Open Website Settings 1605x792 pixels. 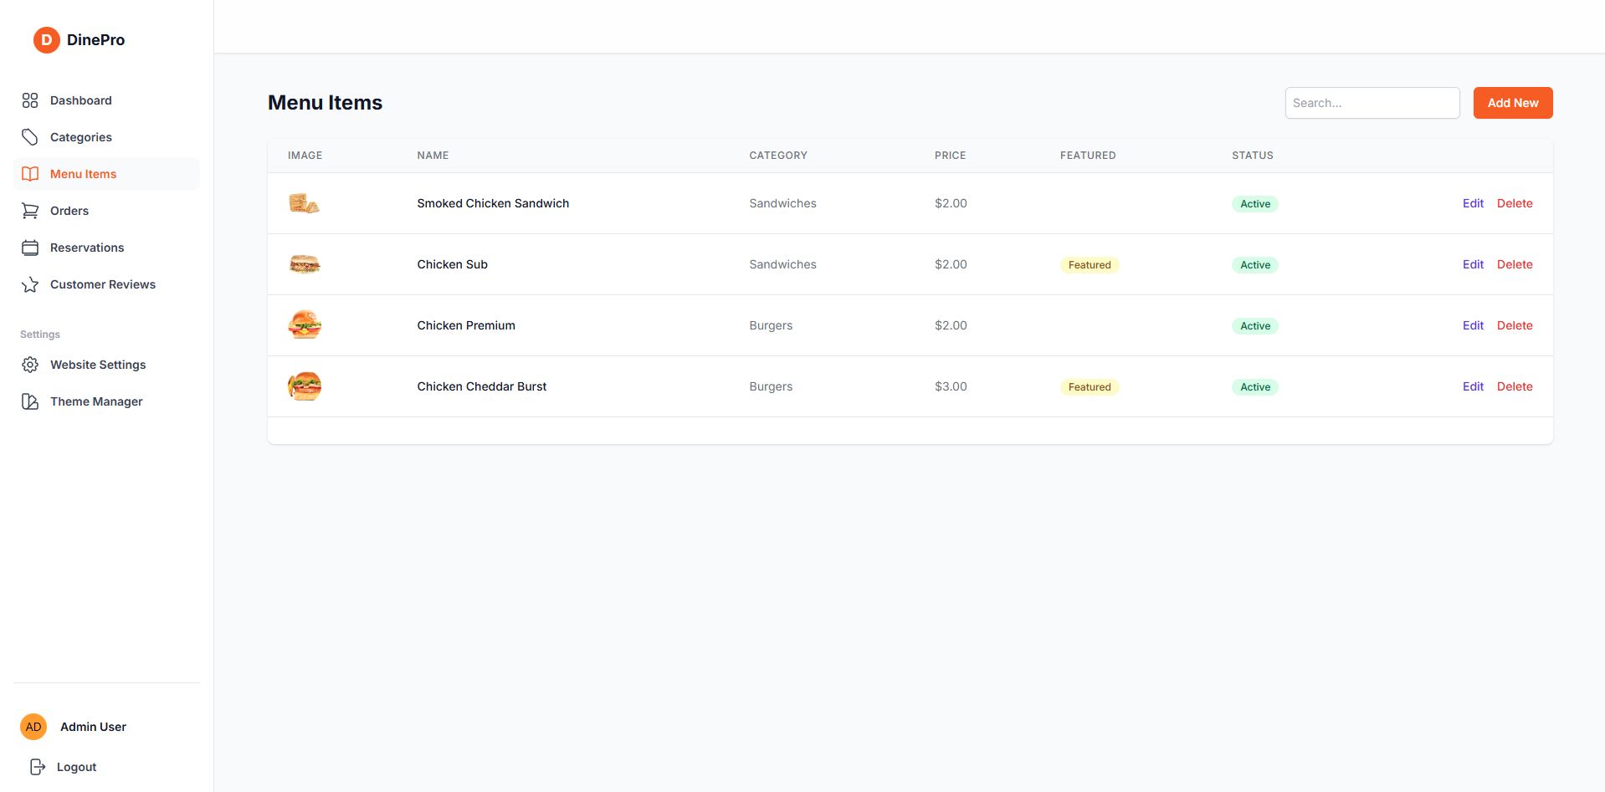(x=106, y=365)
